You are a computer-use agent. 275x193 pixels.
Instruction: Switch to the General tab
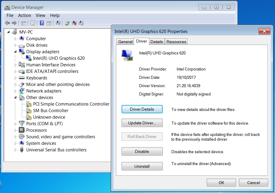(x=125, y=42)
